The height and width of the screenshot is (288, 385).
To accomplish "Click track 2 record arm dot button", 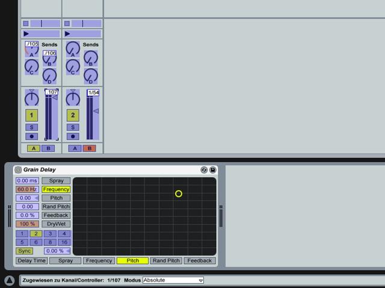I will (73, 136).
